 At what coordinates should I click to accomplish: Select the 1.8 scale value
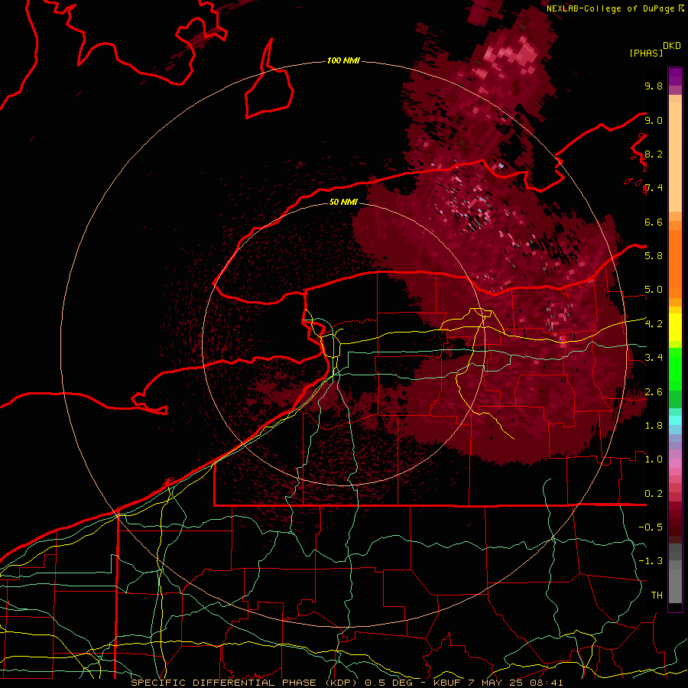[x=654, y=426]
